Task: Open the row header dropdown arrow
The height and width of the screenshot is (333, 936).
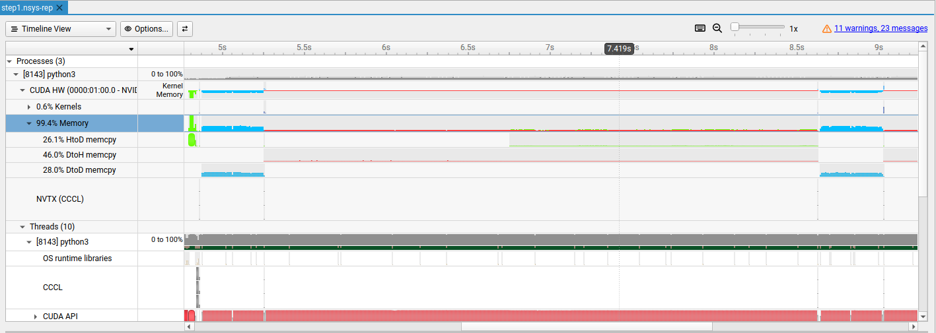Action: pyautogui.click(x=131, y=49)
